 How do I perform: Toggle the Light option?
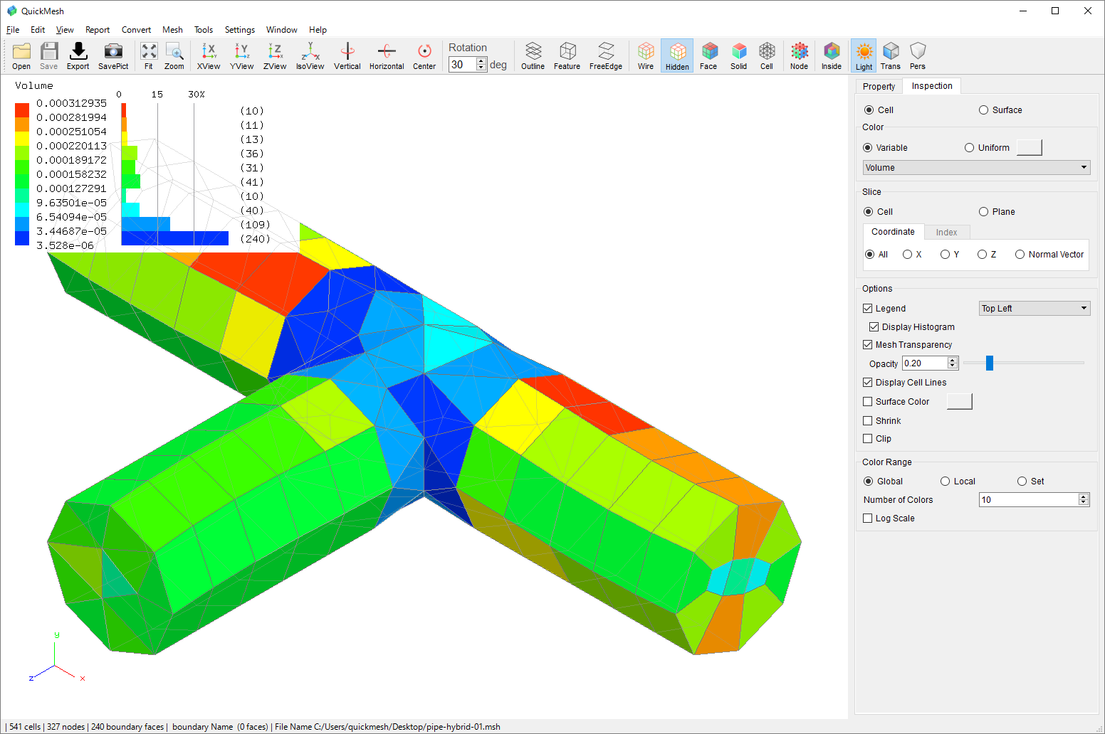[x=864, y=55]
